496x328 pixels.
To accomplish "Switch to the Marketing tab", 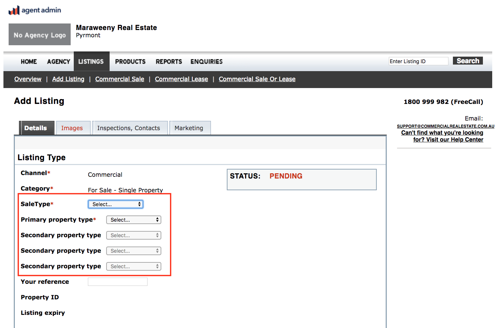I will coord(190,128).
